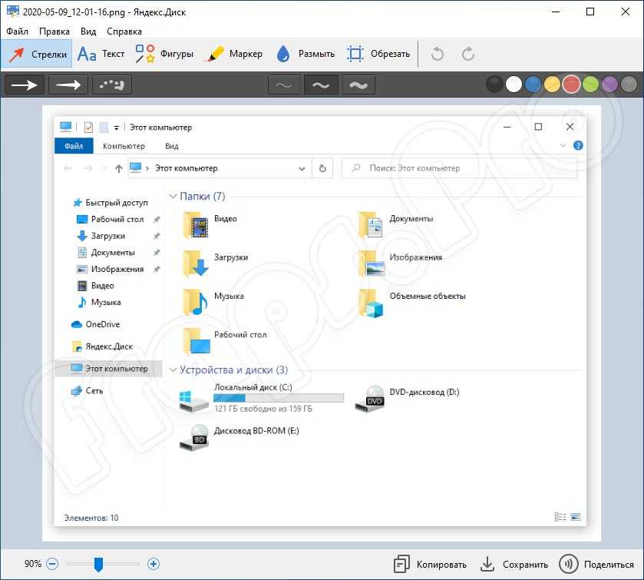644x580 pixels.
Task: Redo the last undone edit
Action: [x=467, y=54]
